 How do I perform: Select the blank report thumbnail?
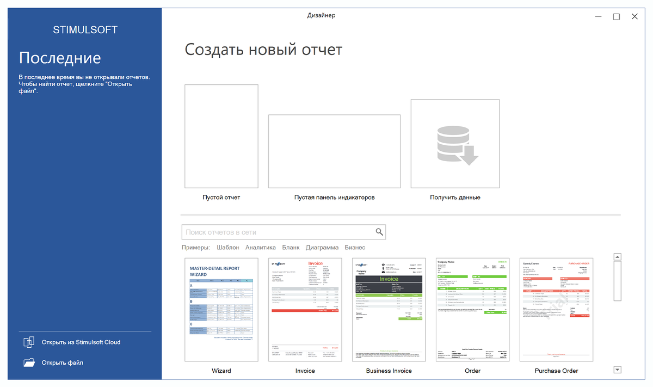221,136
